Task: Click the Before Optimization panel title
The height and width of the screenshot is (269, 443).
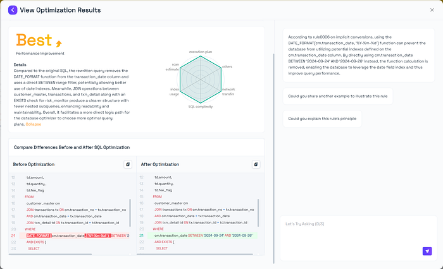Action: (34, 164)
